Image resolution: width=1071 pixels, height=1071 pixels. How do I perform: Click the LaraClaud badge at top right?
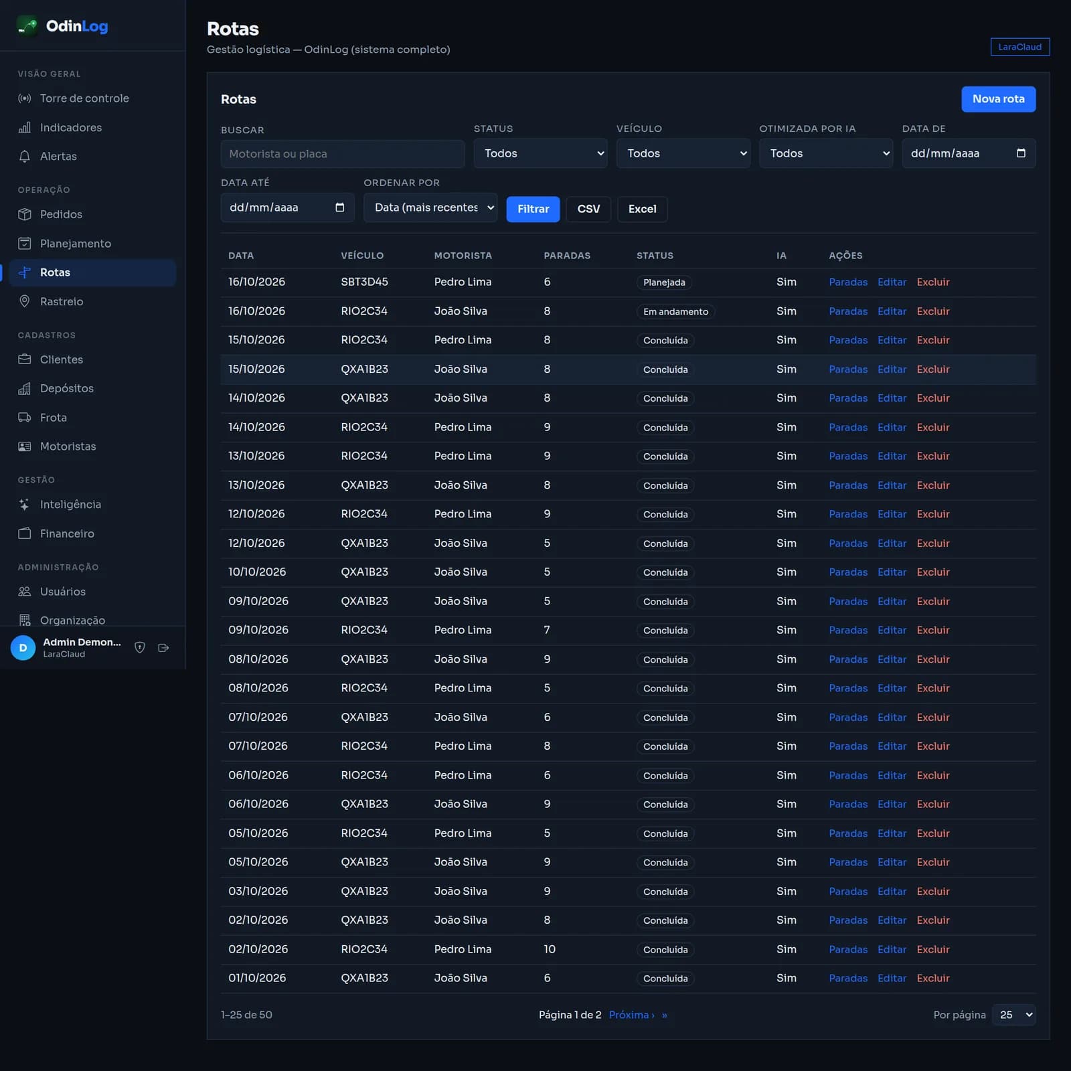coord(1019,47)
